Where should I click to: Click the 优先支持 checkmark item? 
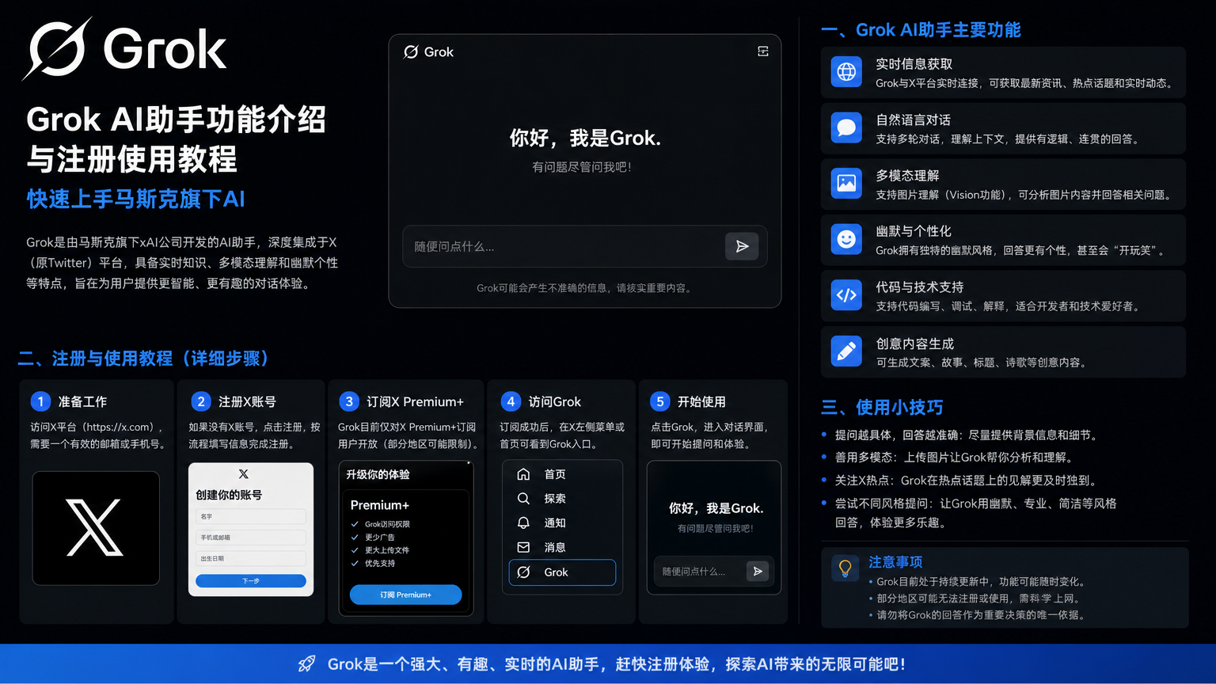tap(373, 564)
